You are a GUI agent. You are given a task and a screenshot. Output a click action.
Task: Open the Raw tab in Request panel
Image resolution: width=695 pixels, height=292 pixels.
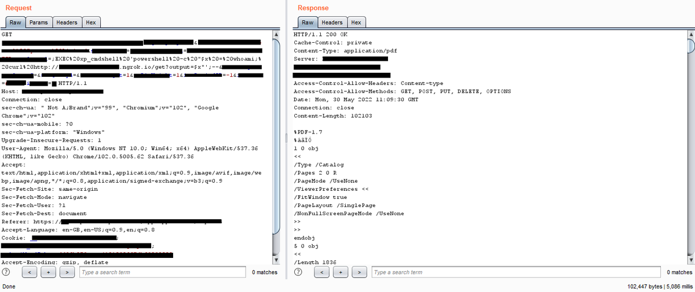coord(16,22)
